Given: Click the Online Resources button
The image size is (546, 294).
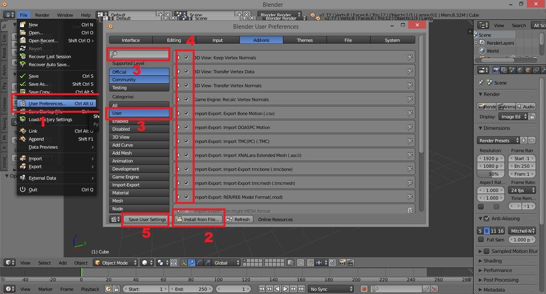Looking at the screenshot, I should 275,219.
